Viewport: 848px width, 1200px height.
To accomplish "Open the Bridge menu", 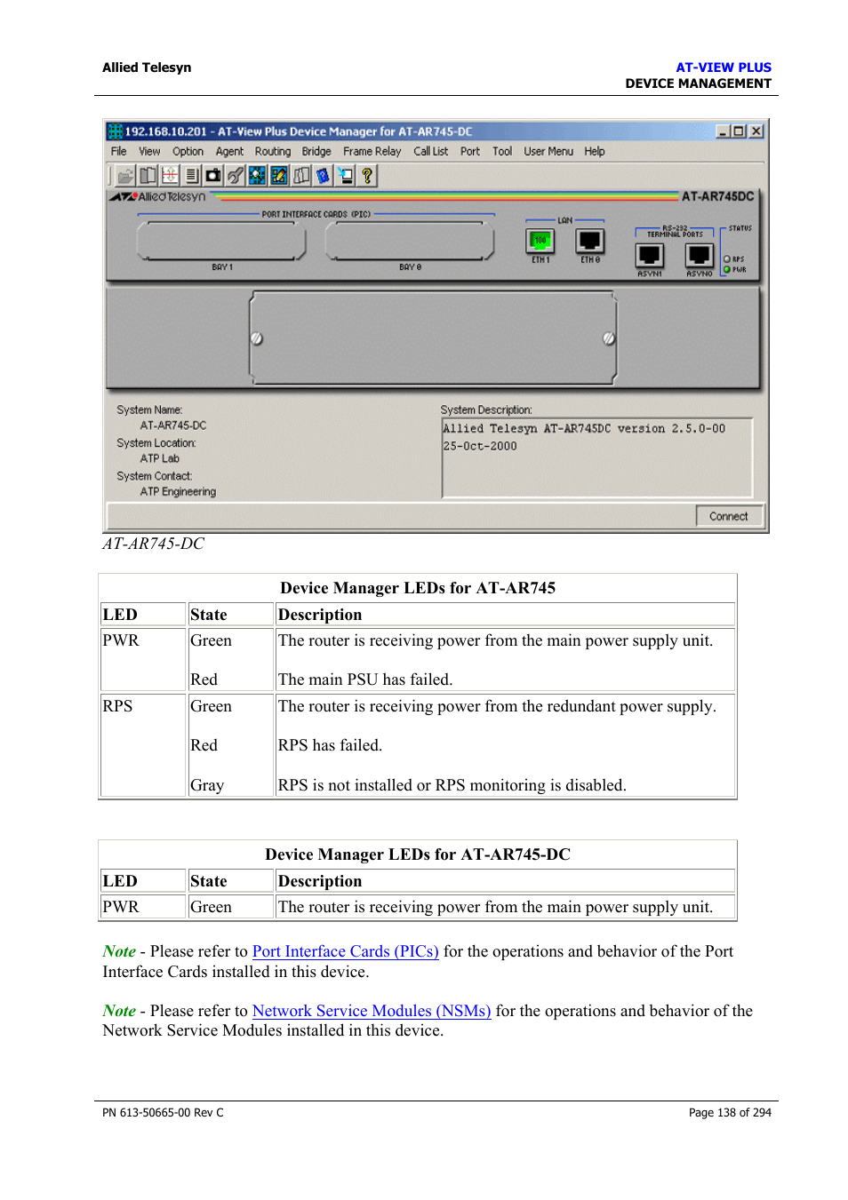I will 316,152.
